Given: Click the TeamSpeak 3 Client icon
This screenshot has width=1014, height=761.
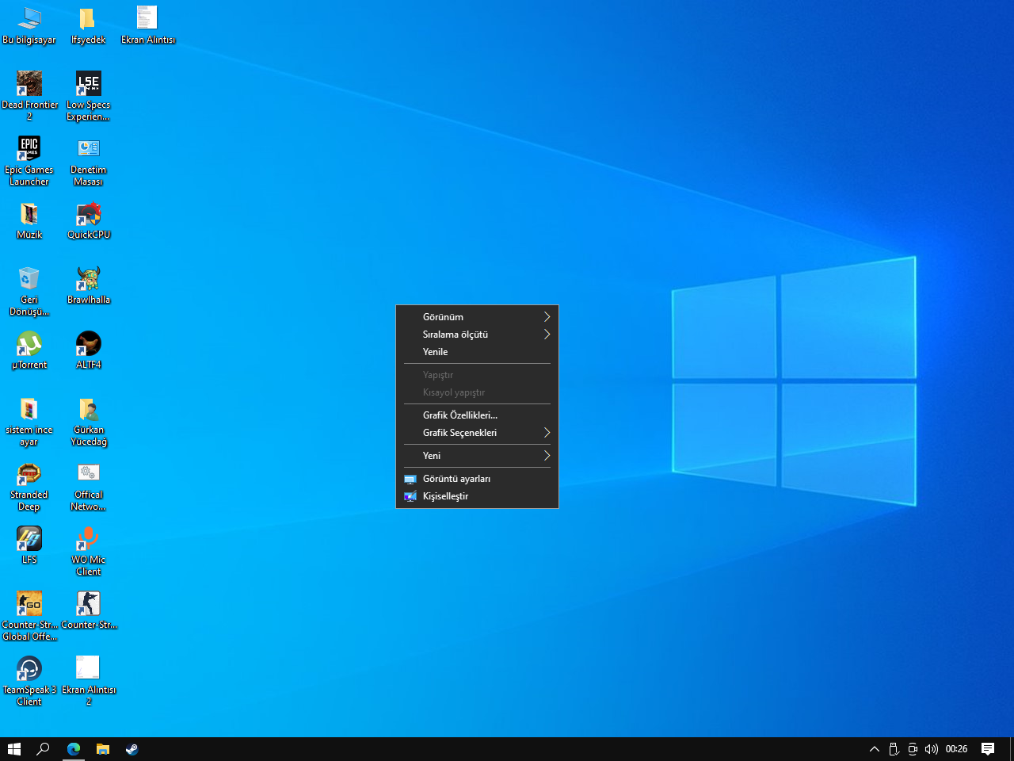Looking at the screenshot, I should point(29,670).
